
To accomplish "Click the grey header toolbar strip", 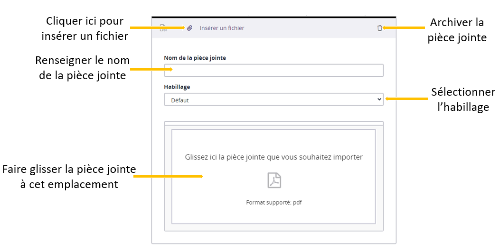I will 309,28.
